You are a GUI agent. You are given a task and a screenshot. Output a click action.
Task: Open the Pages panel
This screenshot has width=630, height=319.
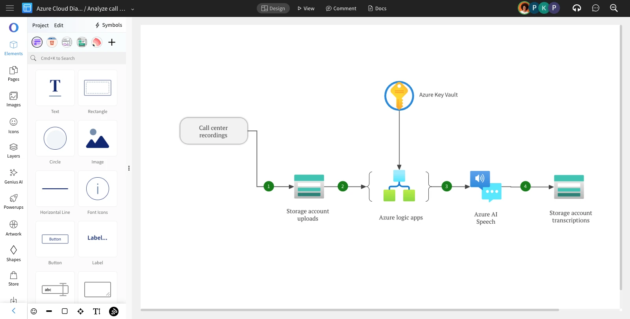(x=14, y=74)
